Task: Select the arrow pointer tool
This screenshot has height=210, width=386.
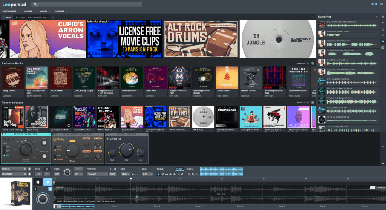Action: [x=158, y=174]
